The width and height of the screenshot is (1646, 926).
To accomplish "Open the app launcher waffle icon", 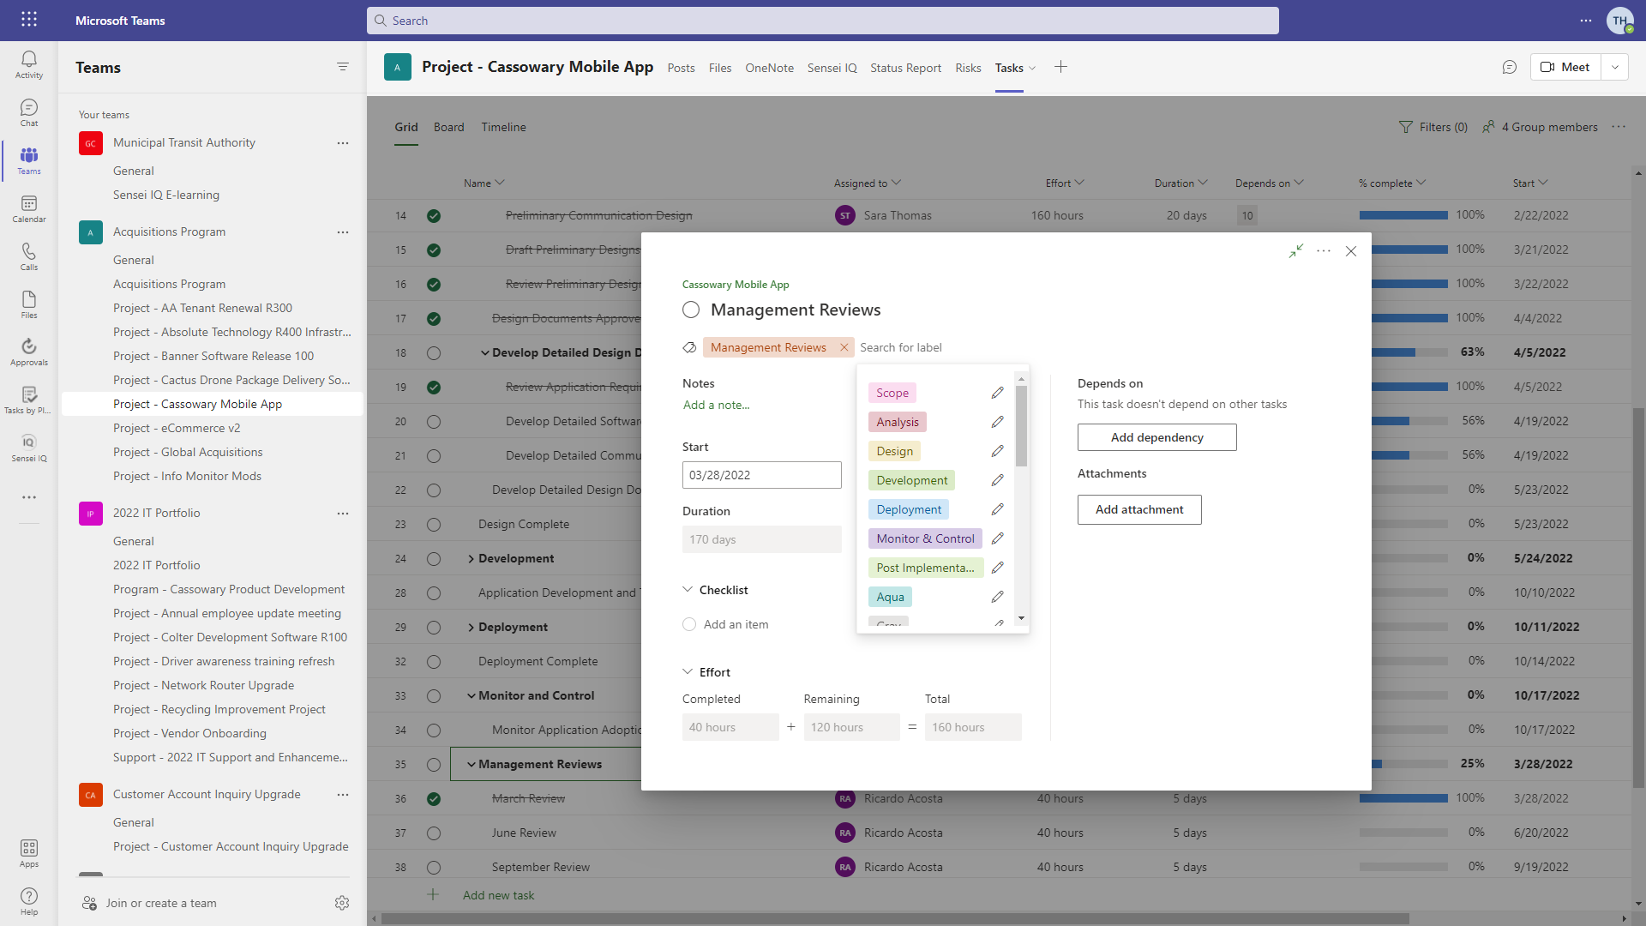I will (x=28, y=20).
